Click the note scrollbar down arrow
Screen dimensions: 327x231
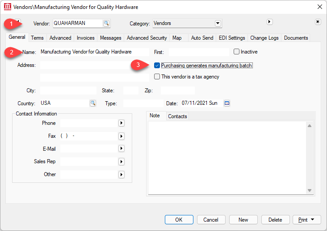pos(310,190)
